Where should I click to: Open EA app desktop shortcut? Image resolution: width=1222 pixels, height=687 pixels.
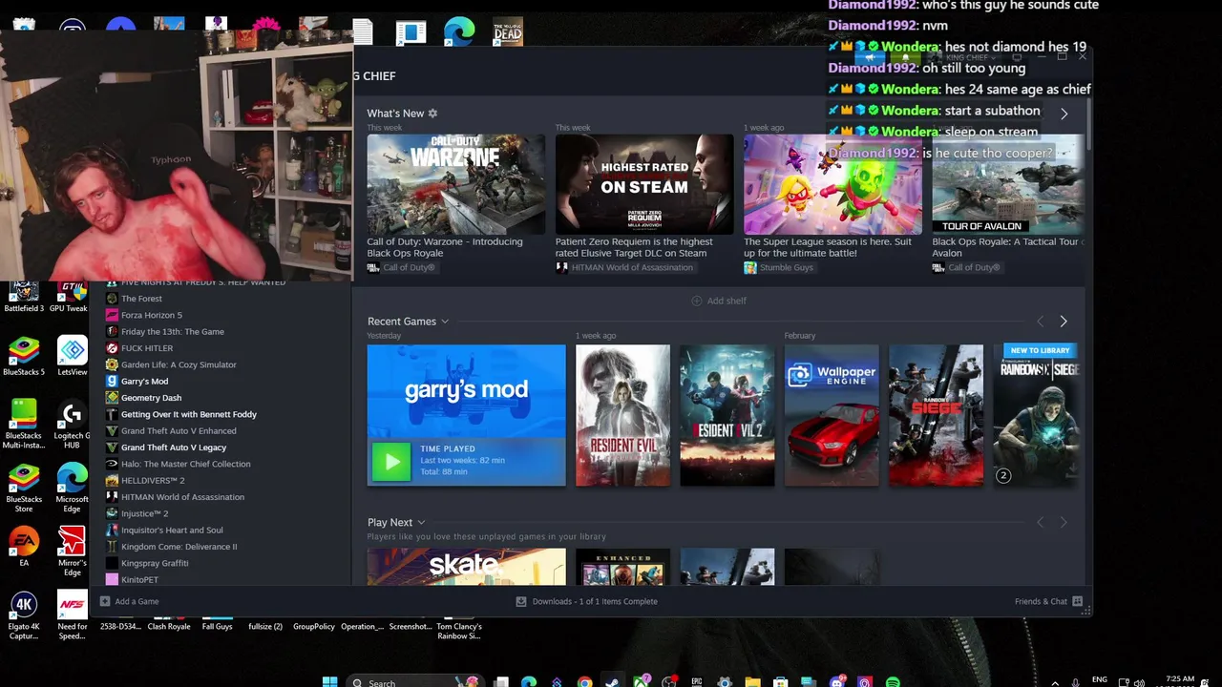pyautogui.click(x=24, y=547)
